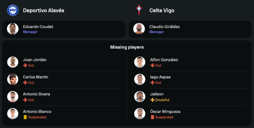This screenshot has height=128, width=254.
Task: Open Eduardo Coudet's manager photo
Action: (12, 29)
